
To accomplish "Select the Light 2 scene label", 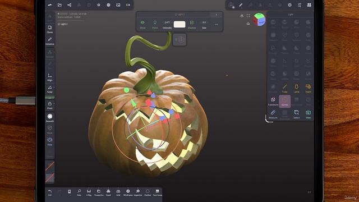I will [62, 24].
